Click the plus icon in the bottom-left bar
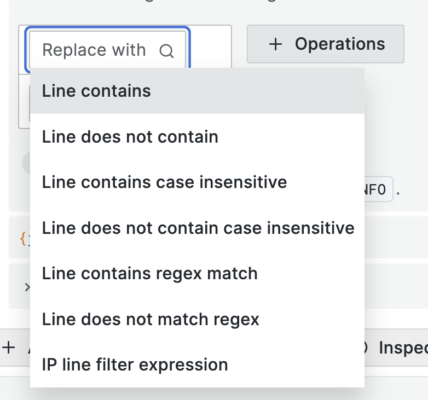428x400 pixels. point(9,348)
